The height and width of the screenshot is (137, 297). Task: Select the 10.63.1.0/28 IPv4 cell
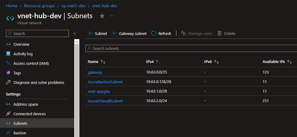(x=157, y=91)
